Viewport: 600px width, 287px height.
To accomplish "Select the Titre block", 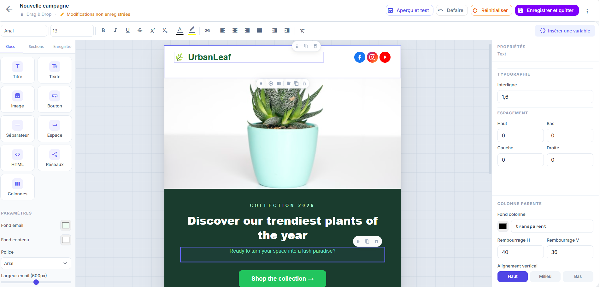I will pyautogui.click(x=18, y=70).
